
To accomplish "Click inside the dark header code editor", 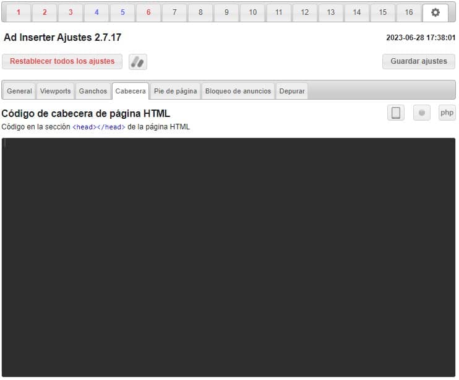I will pos(228,257).
